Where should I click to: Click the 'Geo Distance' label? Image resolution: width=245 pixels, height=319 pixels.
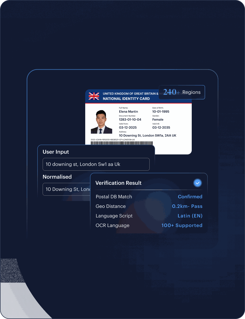point(111,206)
